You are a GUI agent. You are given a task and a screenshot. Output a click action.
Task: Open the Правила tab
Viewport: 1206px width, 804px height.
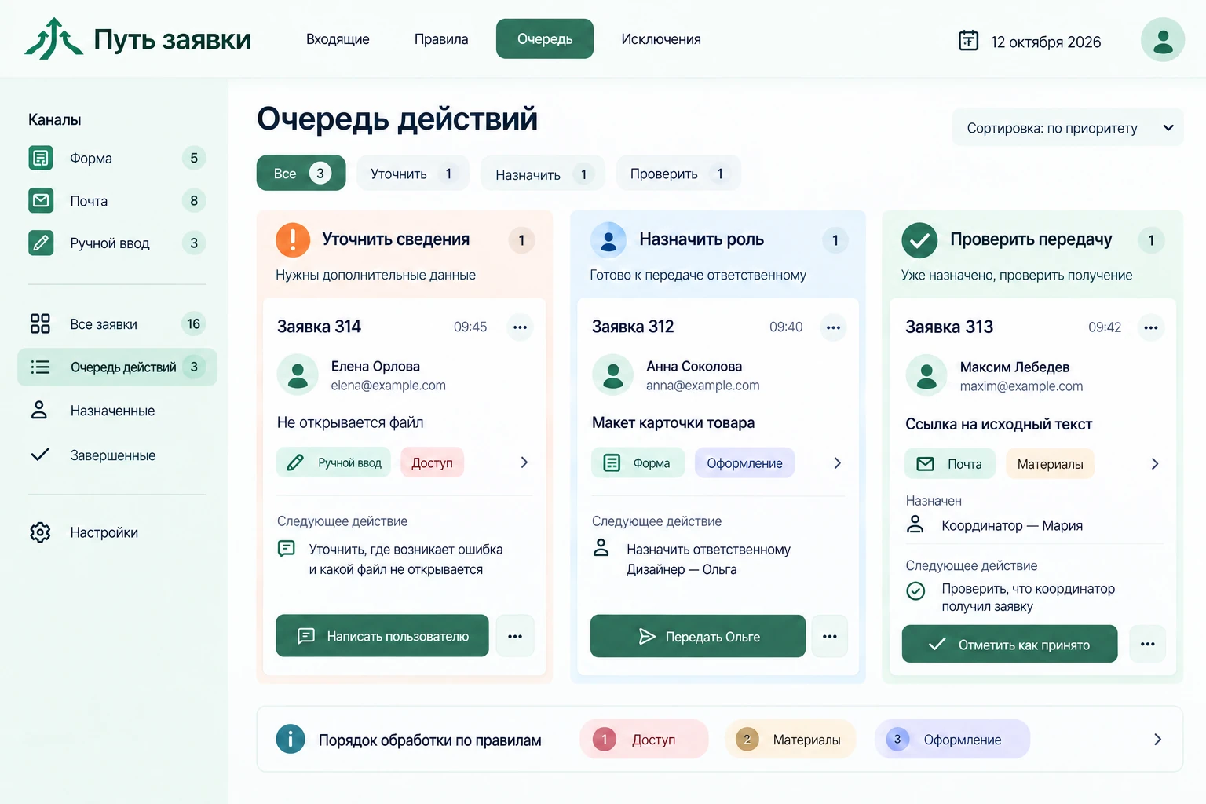[441, 39]
